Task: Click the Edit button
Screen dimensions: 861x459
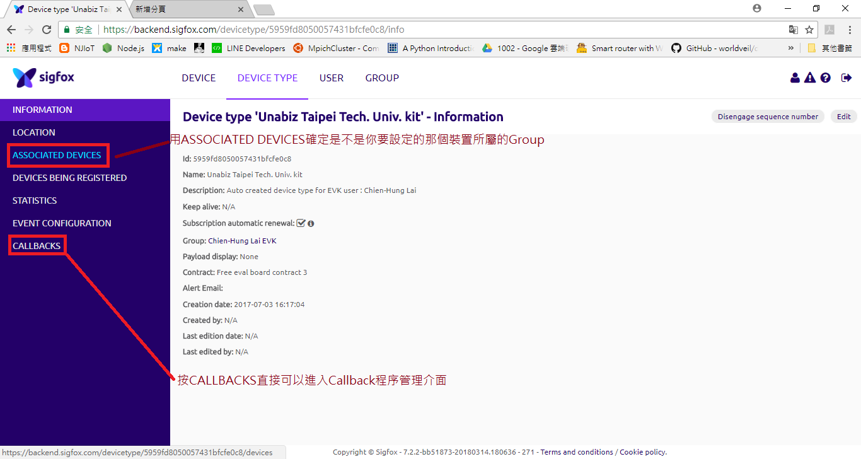Action: pyautogui.click(x=844, y=117)
